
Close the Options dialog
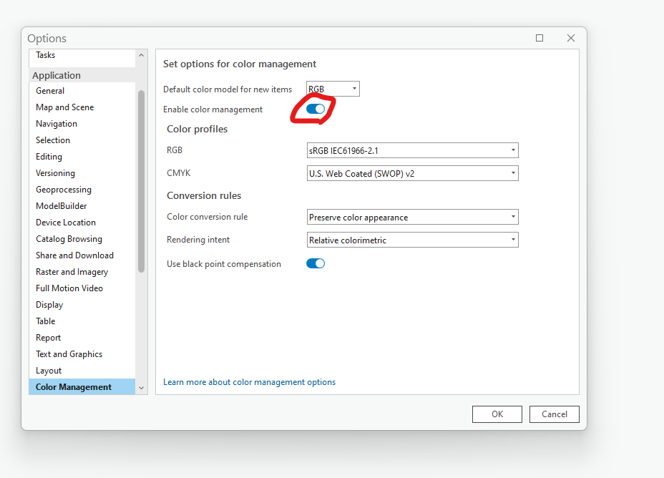point(570,38)
